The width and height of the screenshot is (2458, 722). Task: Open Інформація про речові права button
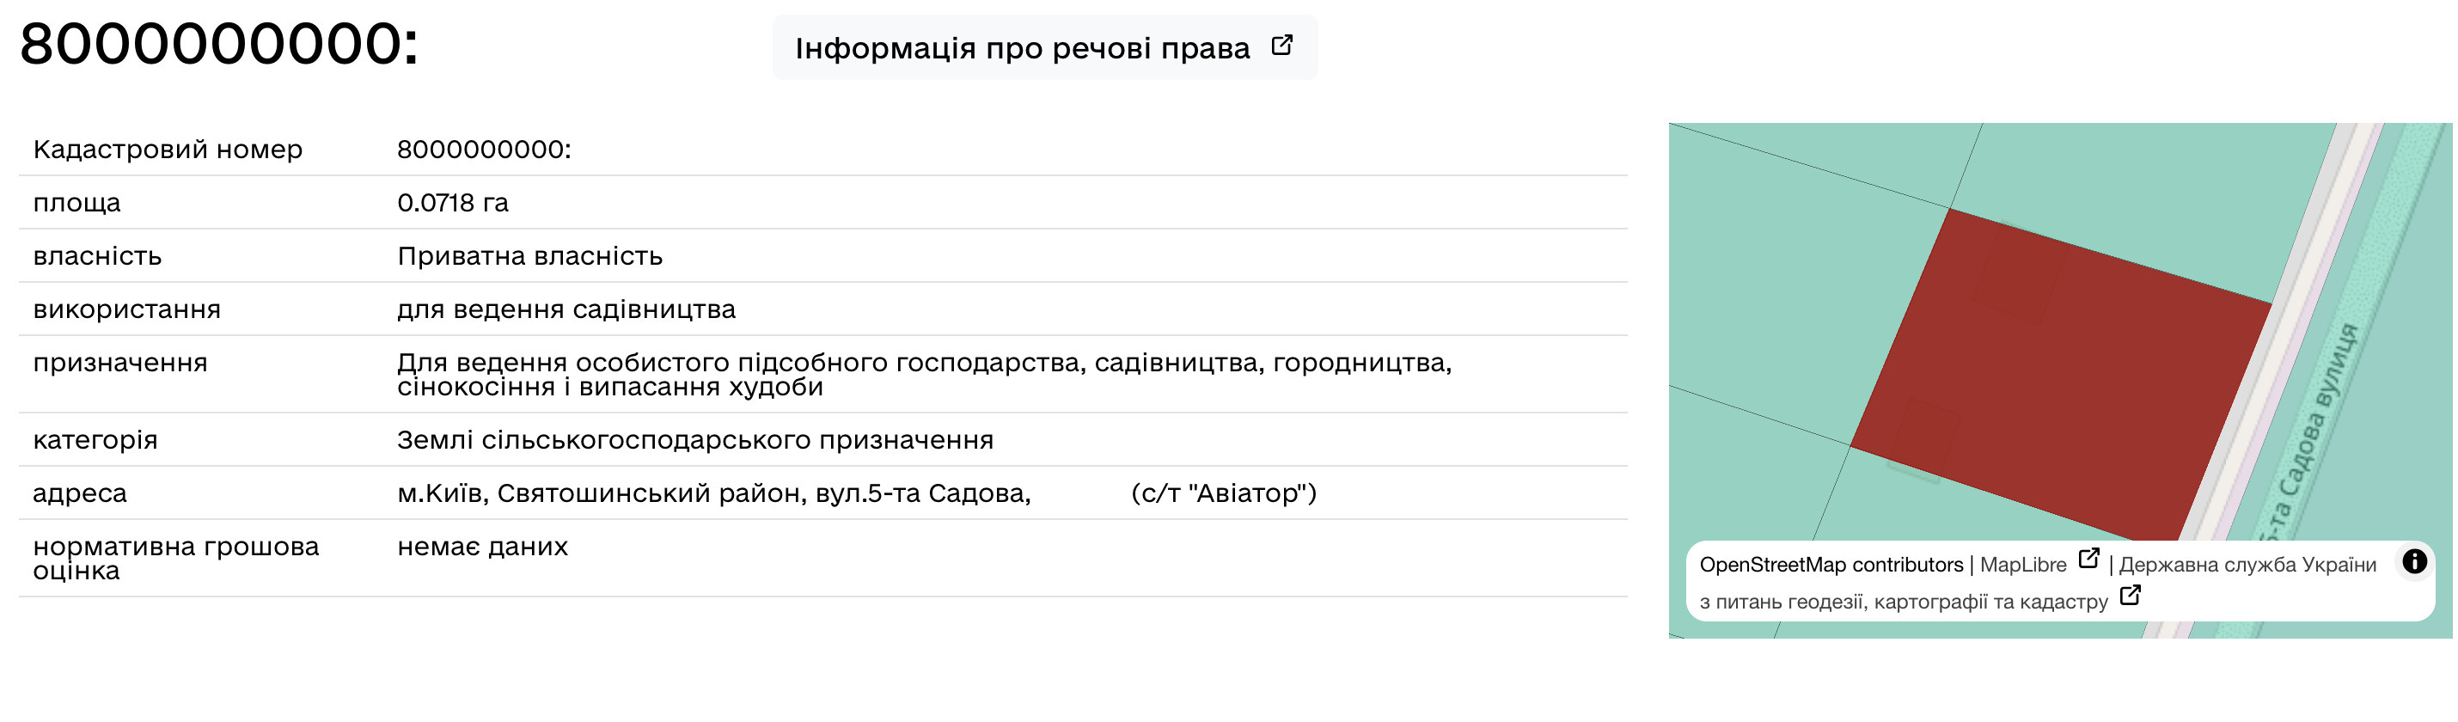pyautogui.click(x=1044, y=47)
